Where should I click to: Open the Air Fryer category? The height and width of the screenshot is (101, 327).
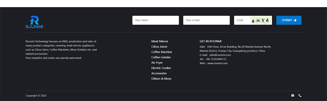click(157, 63)
